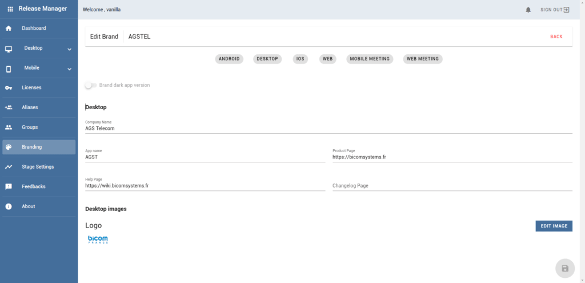Open the apps grid icon beside Release Manager

tap(10, 9)
